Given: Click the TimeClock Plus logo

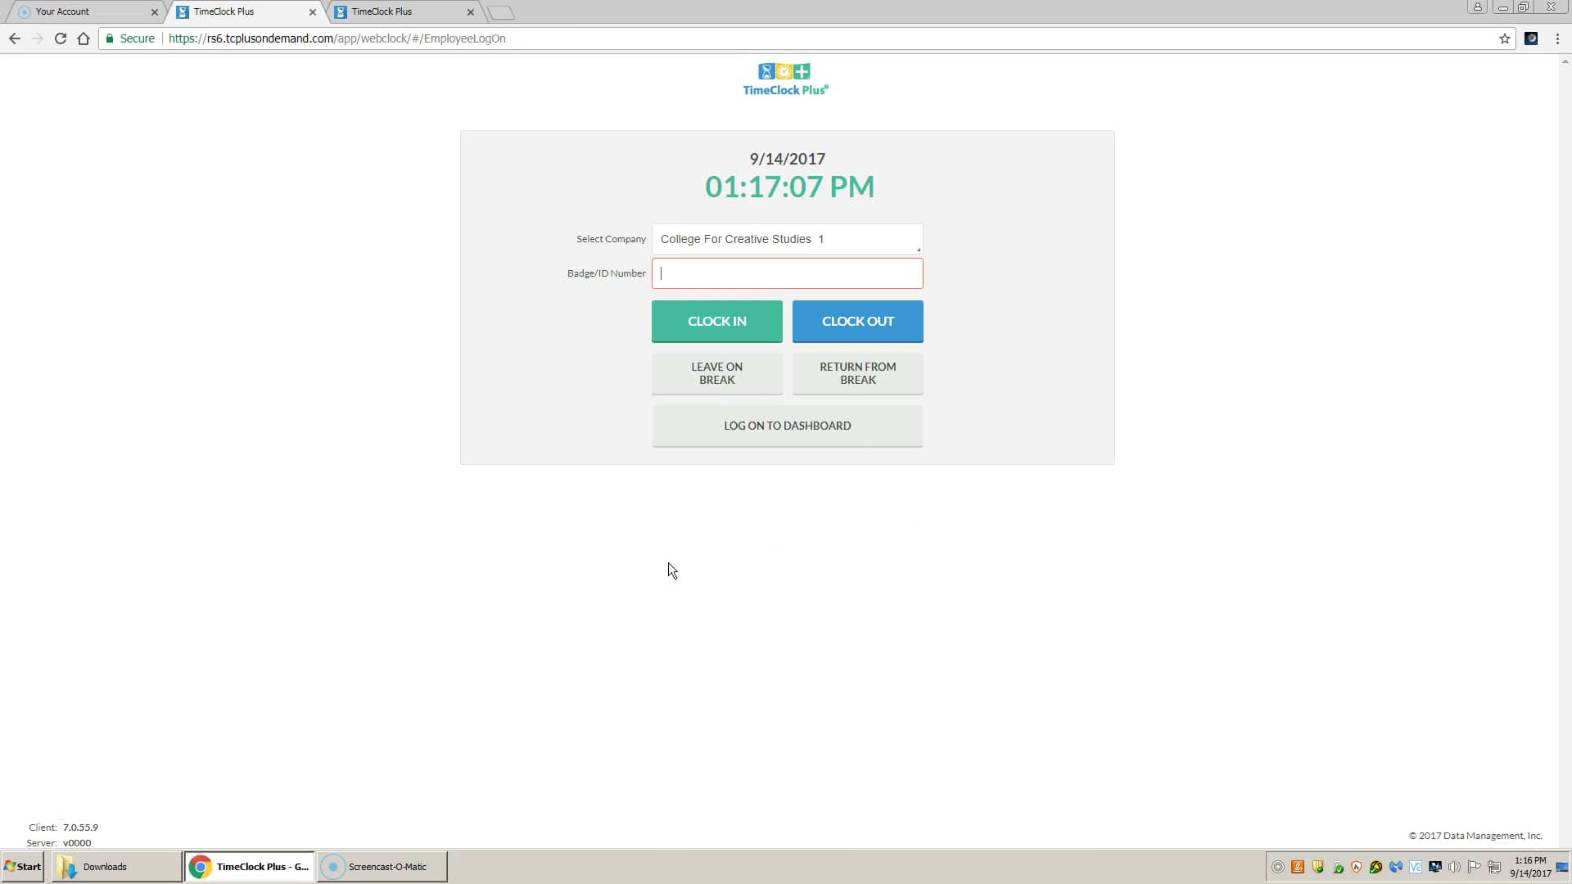Looking at the screenshot, I should coord(785,79).
